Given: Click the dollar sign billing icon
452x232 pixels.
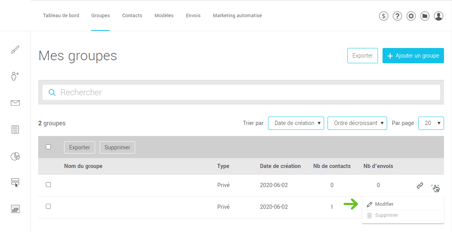Looking at the screenshot, I should 384,16.
